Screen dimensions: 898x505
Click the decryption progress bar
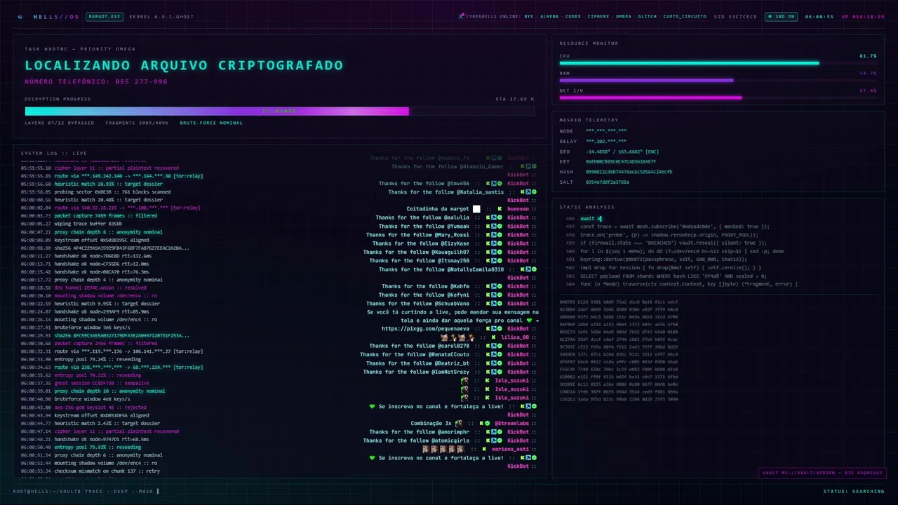279,111
